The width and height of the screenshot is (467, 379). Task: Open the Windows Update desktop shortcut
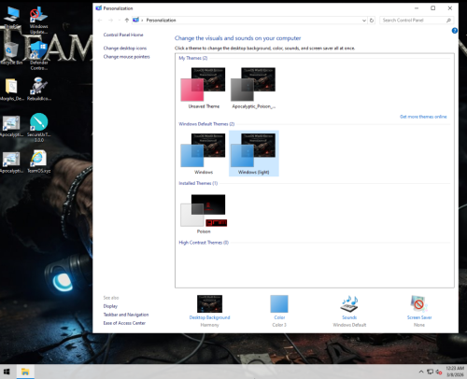pos(38,21)
